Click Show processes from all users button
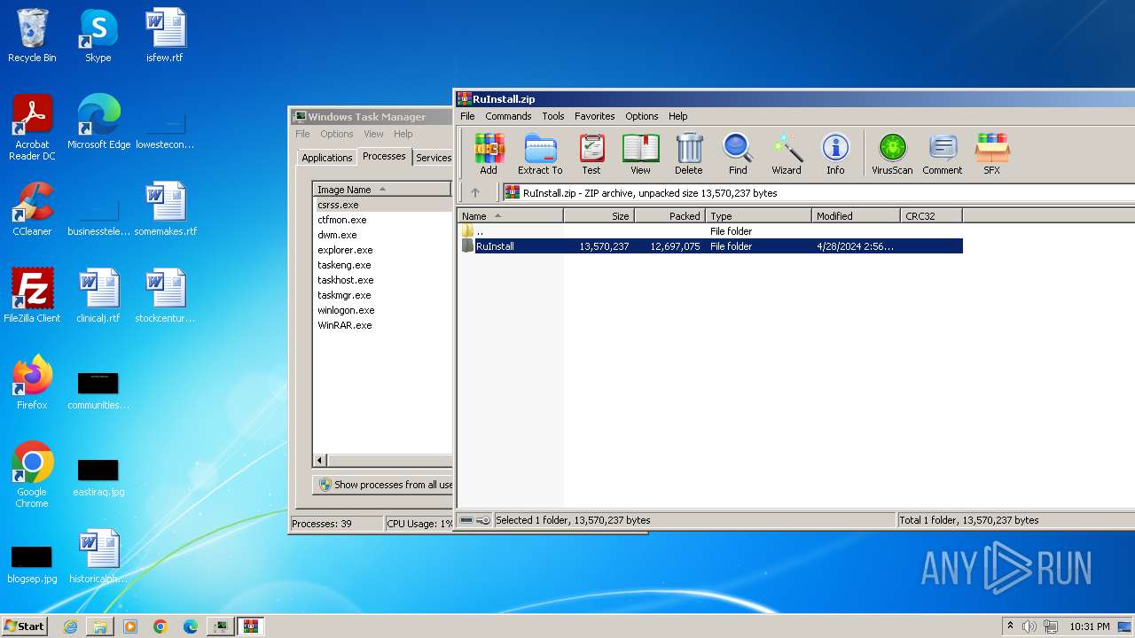 click(x=384, y=485)
